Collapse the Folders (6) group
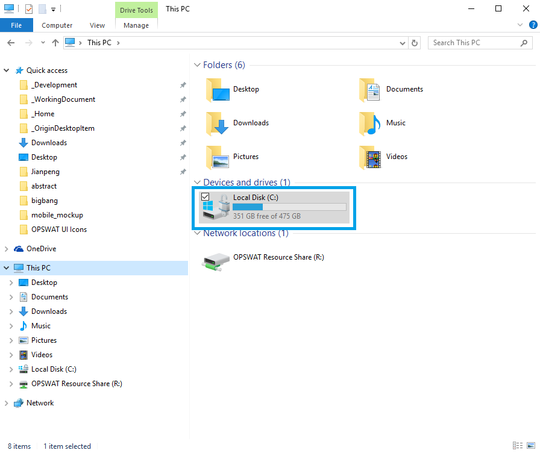 [197, 65]
